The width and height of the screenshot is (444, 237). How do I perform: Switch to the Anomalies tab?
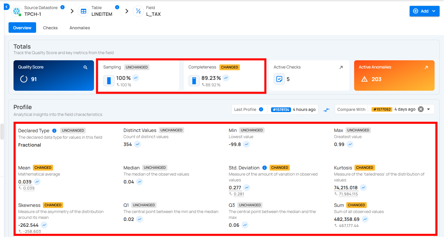pos(80,28)
